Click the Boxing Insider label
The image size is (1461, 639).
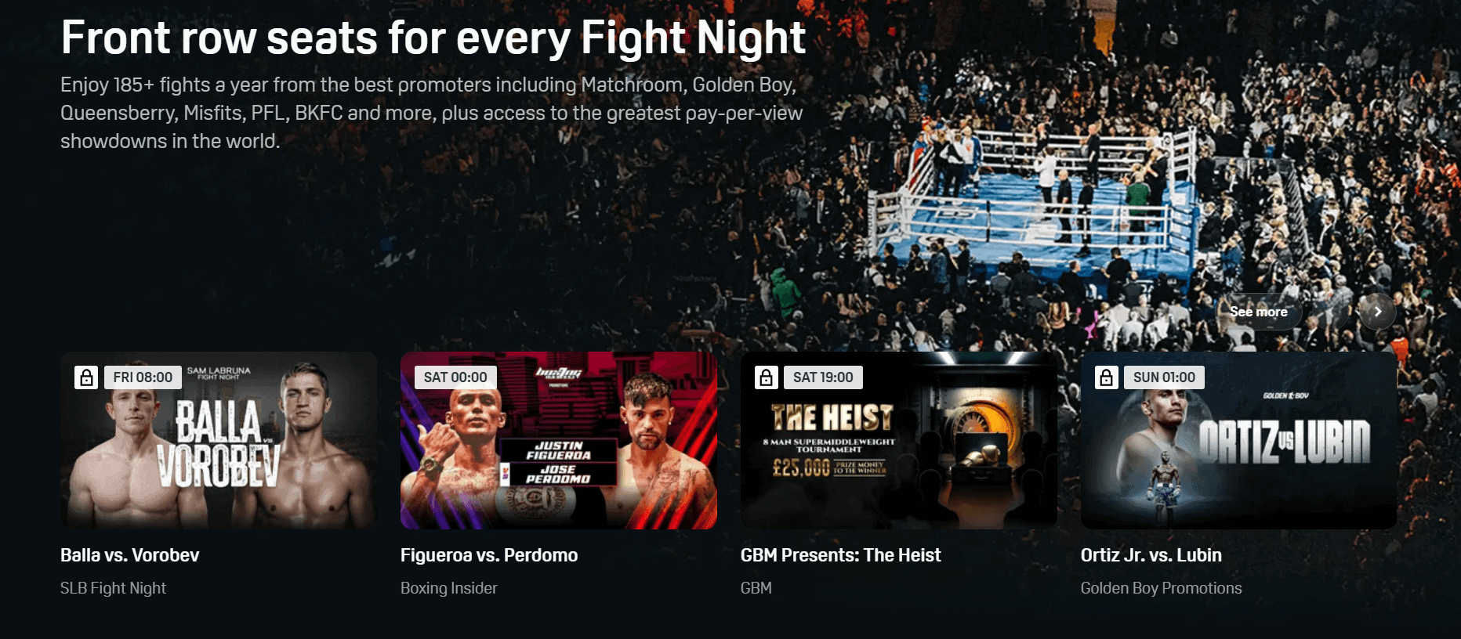[x=449, y=588]
